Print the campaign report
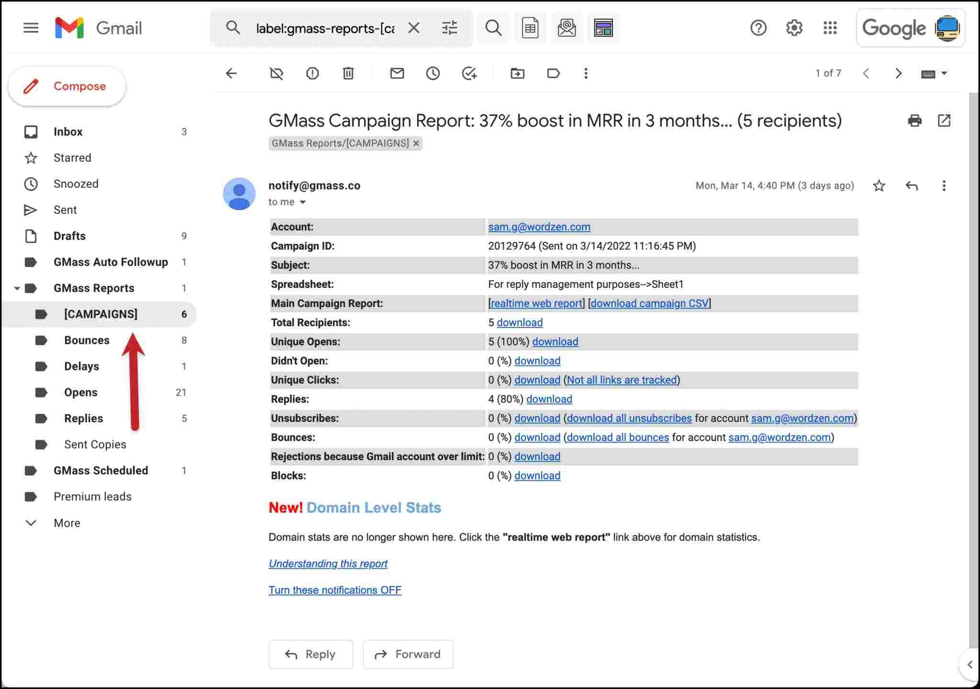This screenshot has height=689, width=980. point(915,121)
